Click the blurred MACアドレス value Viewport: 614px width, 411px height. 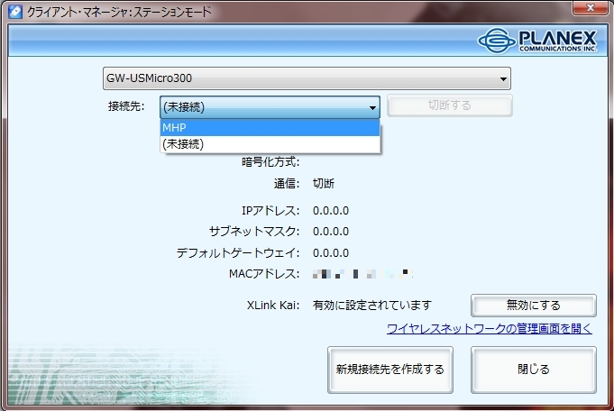(x=362, y=274)
